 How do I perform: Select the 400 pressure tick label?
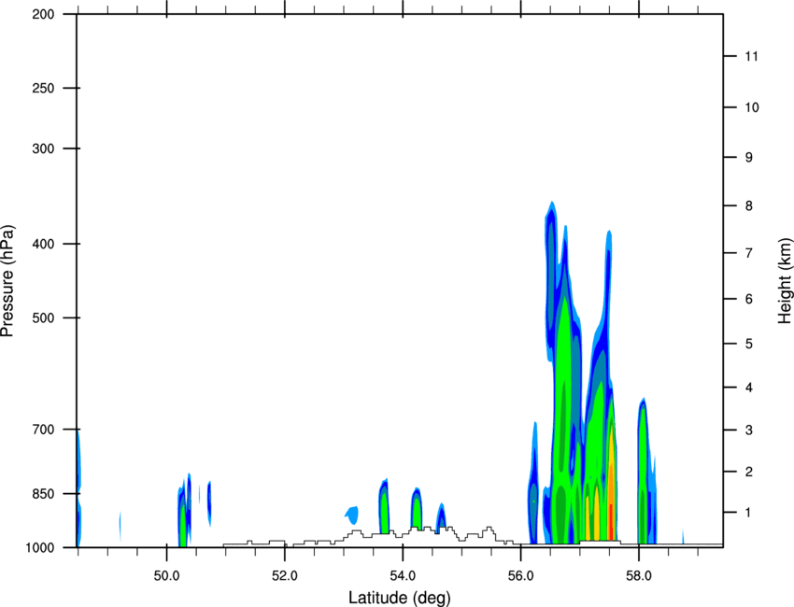click(x=43, y=244)
